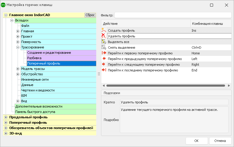Click the red X Delete profile icon

104,36
